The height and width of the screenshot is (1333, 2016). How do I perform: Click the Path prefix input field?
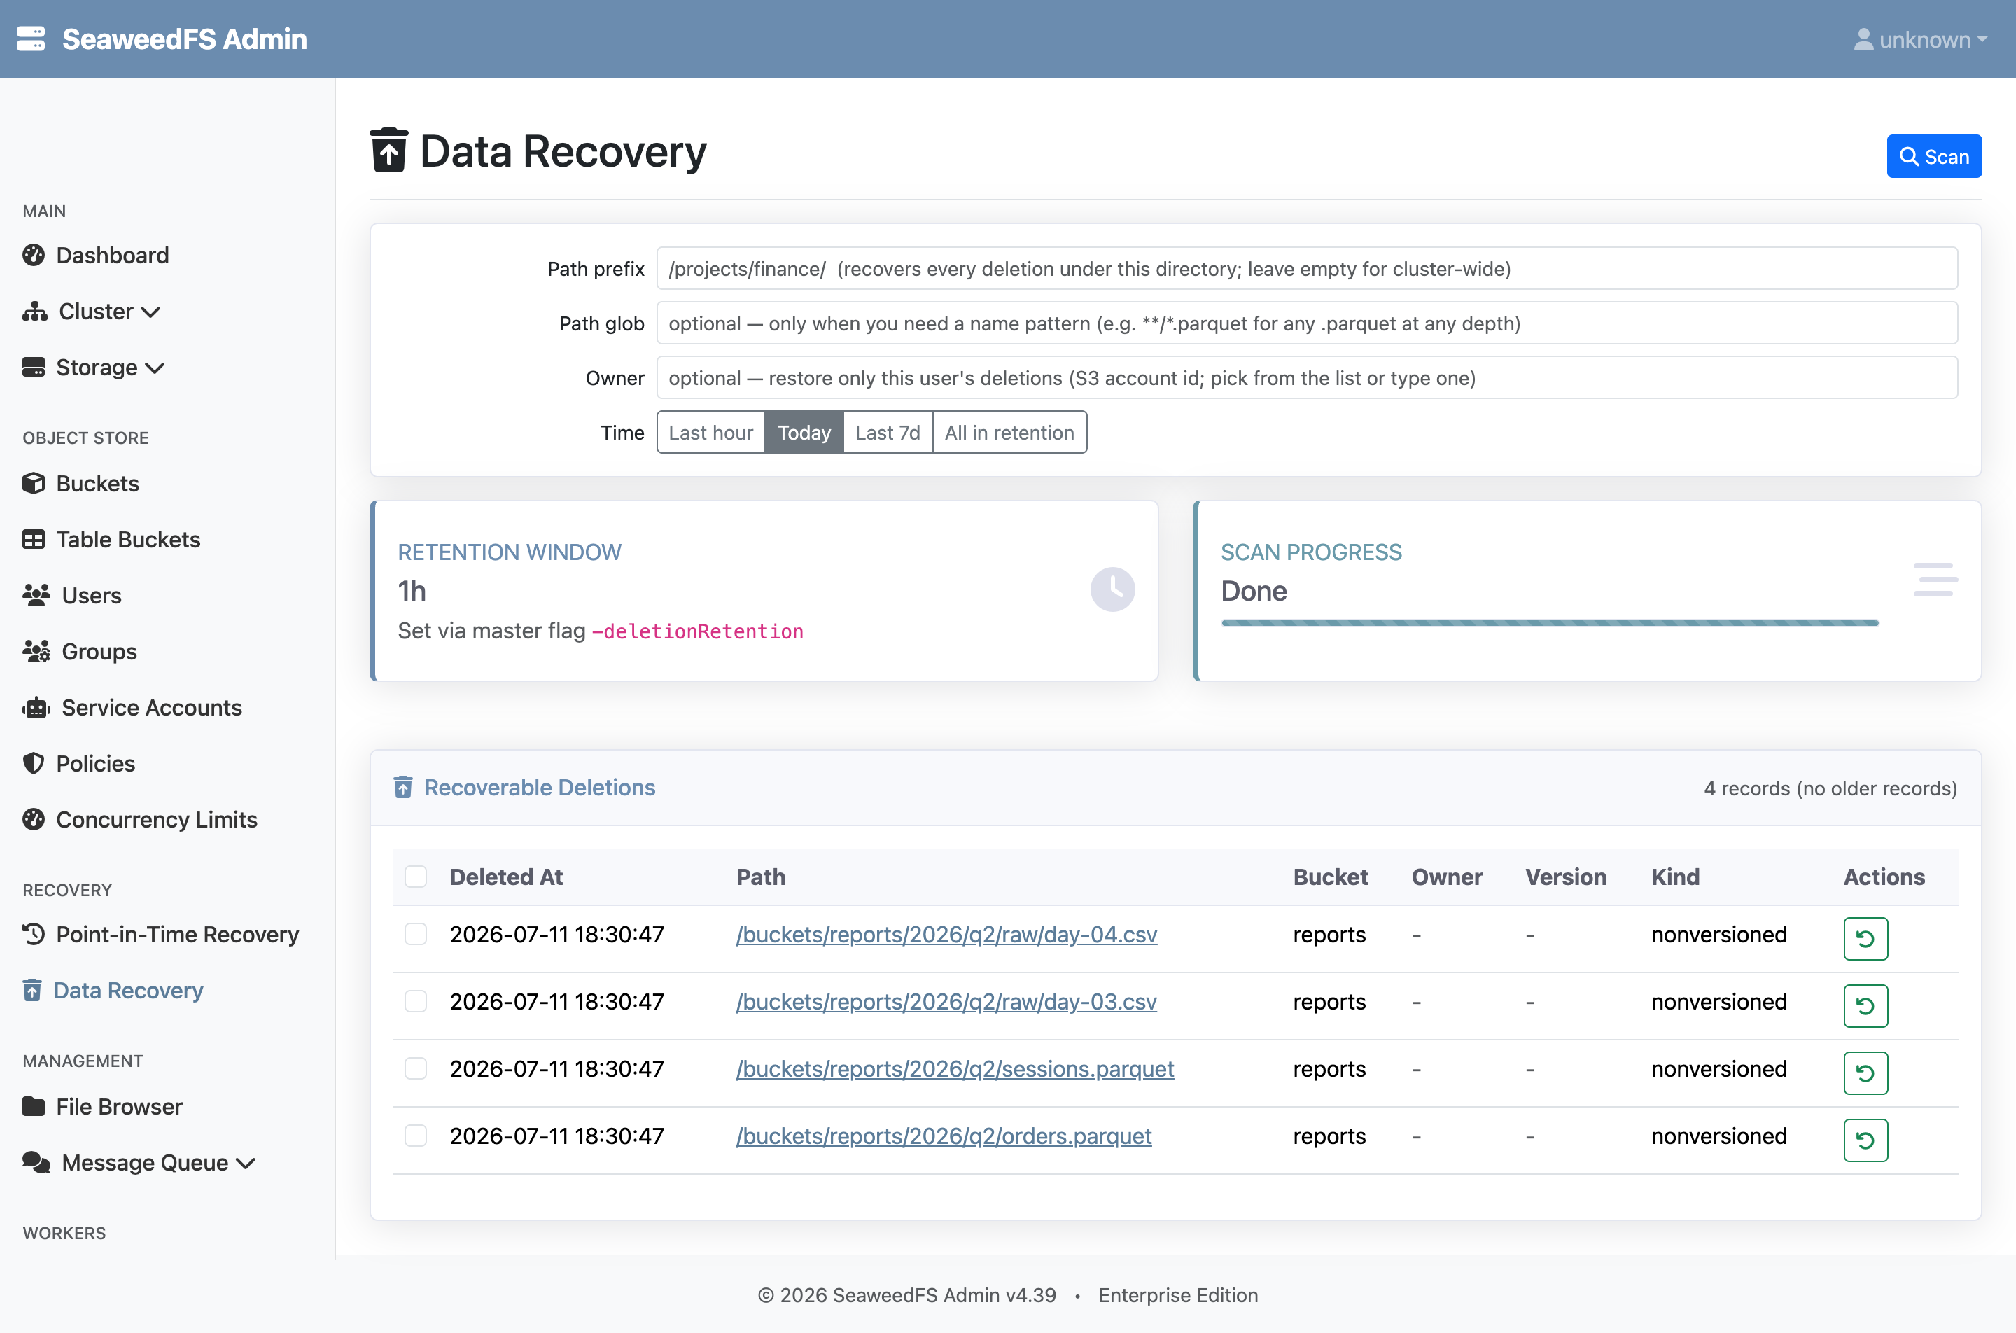[x=1307, y=269]
